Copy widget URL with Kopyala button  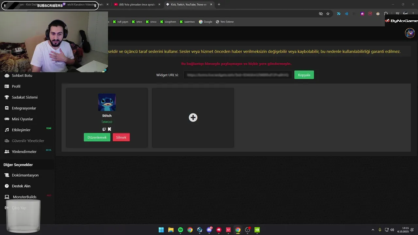pyautogui.click(x=304, y=75)
